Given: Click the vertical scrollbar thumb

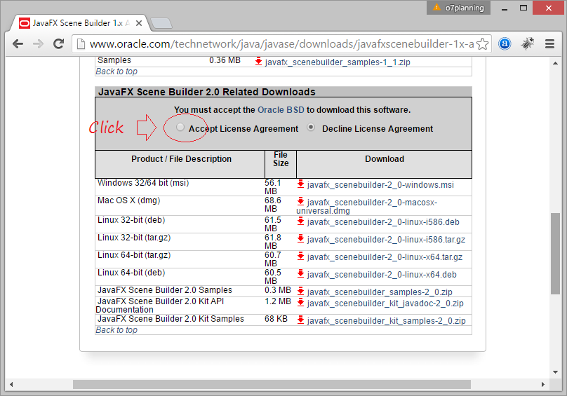Looking at the screenshot, I should [x=555, y=254].
